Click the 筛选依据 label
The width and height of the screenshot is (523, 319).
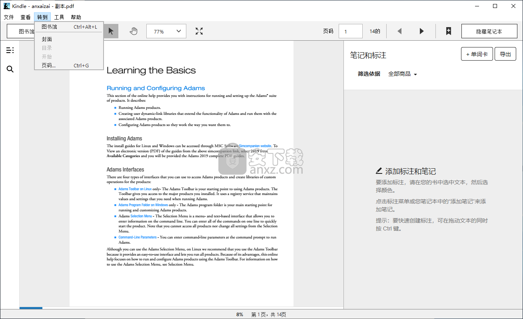coord(369,74)
